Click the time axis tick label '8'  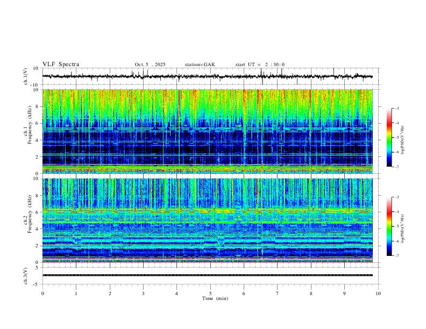coord(311,294)
